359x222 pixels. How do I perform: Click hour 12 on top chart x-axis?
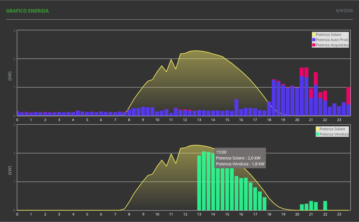(185, 120)
